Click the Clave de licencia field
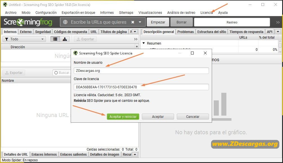The image size is (283, 163). [141, 87]
